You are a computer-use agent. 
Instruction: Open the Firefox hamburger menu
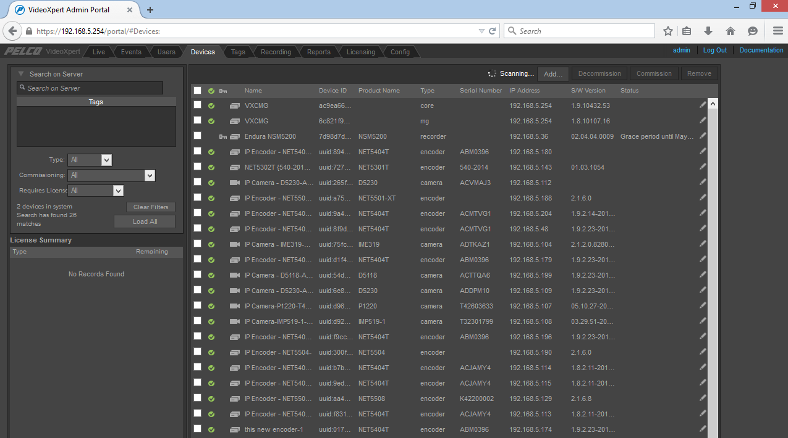777,31
